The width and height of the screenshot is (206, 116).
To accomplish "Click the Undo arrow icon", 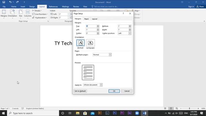I will coord(10,2).
